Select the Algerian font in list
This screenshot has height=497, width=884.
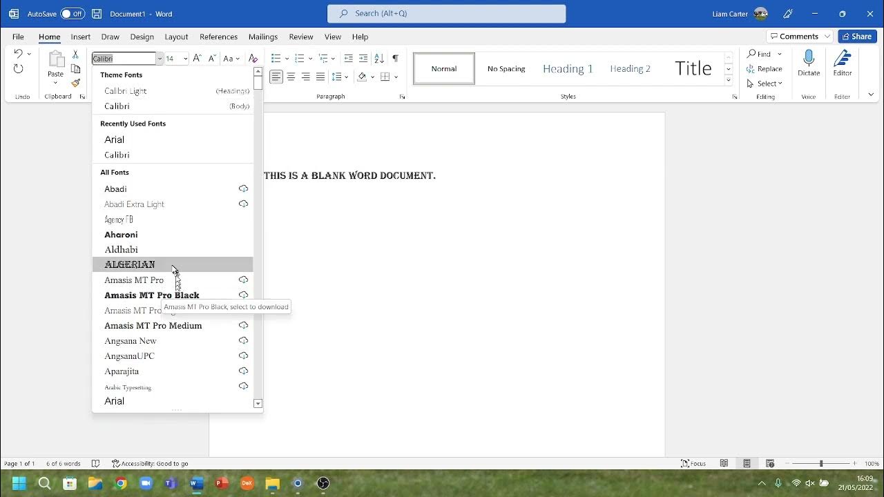(173, 264)
